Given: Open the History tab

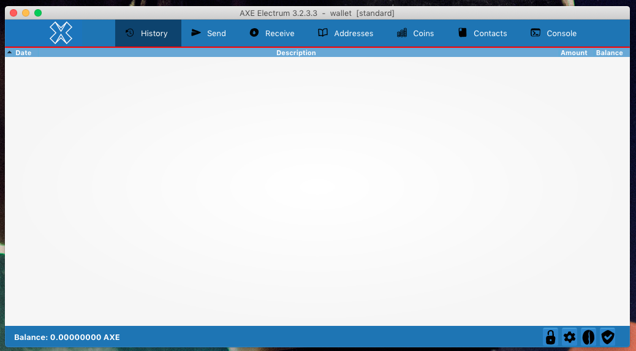Looking at the screenshot, I should 148,33.
